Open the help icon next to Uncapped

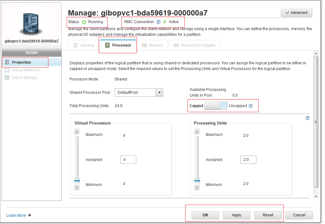[x=251, y=106]
